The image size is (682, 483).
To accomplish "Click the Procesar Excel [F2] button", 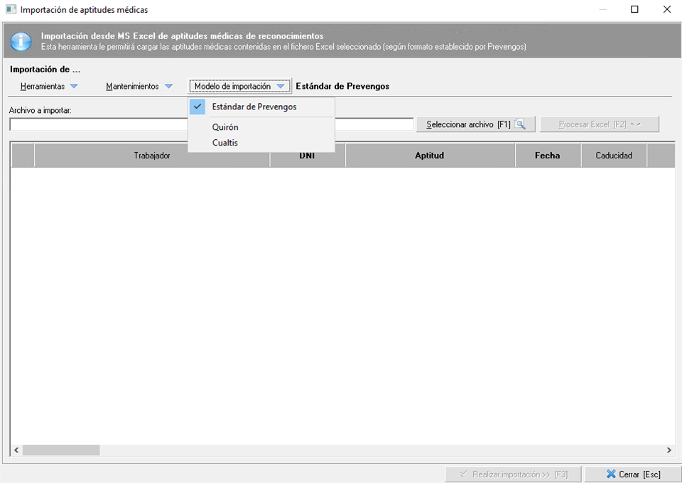I will point(600,124).
